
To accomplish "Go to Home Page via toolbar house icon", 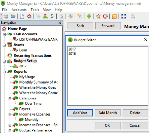I will [29, 16].
